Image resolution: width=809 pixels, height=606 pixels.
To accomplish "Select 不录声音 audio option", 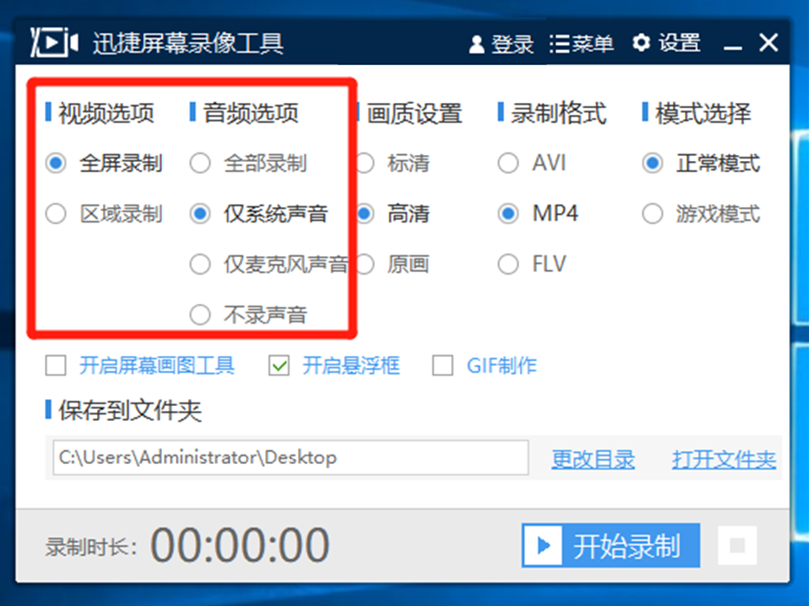I will 200,314.
